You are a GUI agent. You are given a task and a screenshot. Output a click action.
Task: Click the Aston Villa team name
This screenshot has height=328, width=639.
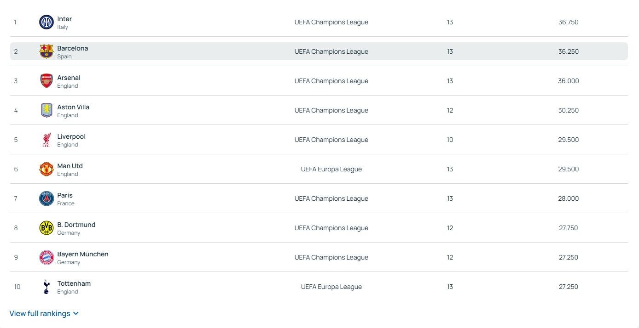click(x=73, y=107)
